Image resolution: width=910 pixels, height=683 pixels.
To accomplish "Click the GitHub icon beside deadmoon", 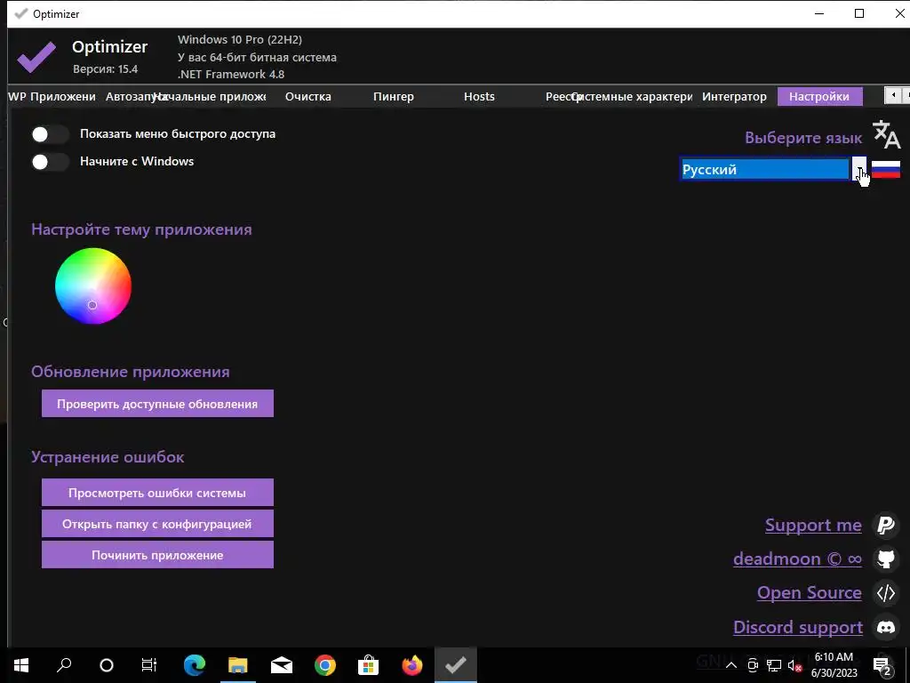I will [886, 558].
